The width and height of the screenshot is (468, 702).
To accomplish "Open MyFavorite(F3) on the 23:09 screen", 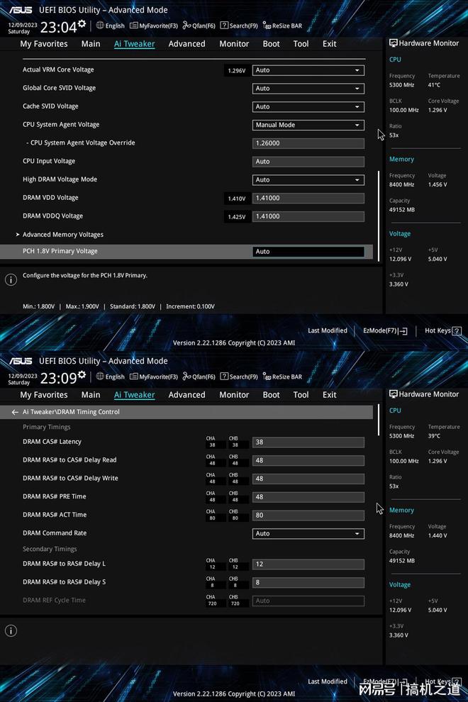I will click(154, 377).
